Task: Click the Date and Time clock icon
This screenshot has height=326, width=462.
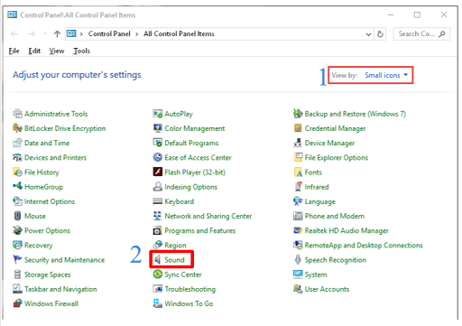Action: point(17,143)
